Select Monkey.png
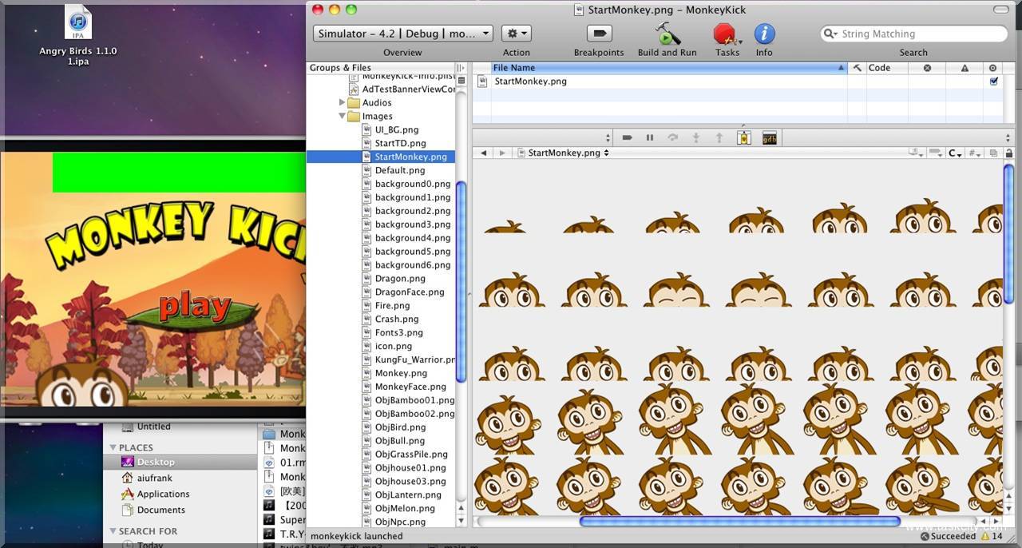The height and width of the screenshot is (548, 1022). [401, 373]
